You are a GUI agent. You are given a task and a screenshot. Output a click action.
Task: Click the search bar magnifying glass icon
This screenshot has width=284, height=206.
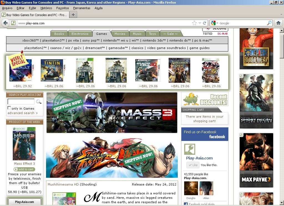coord(269,23)
